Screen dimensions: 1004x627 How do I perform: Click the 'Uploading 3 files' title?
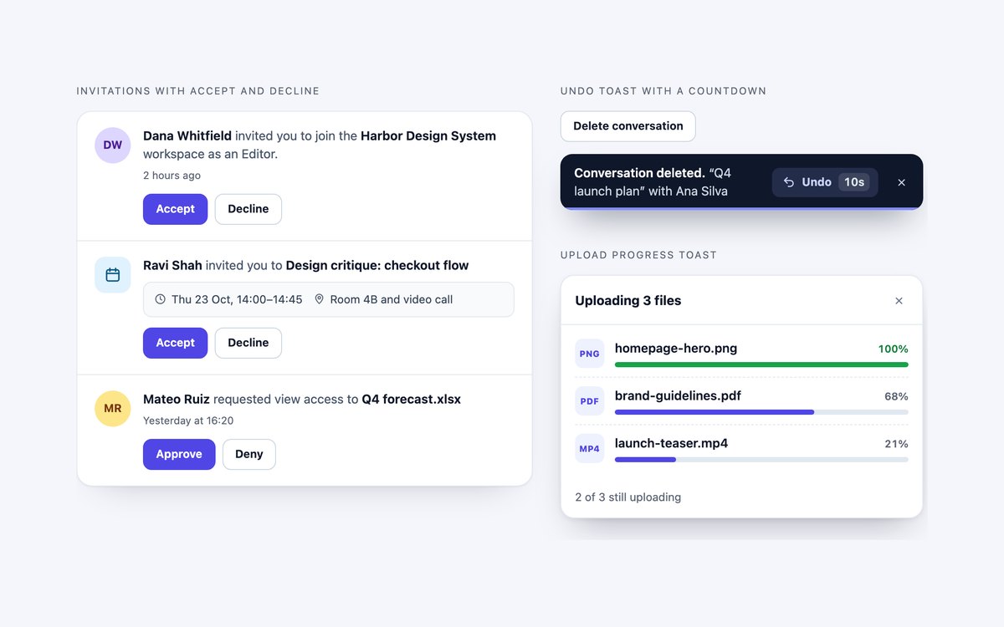[628, 301]
